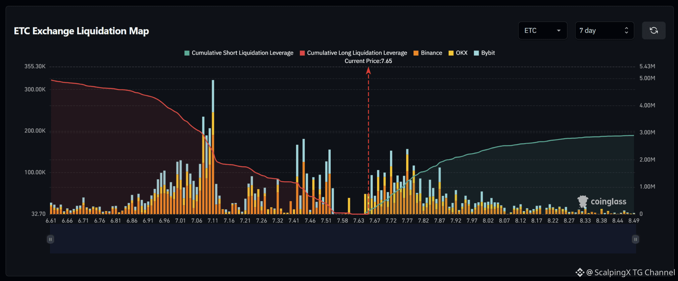Toggle Cumulative Short Liquidation Leverage series
The image size is (678, 281).
click(239, 53)
